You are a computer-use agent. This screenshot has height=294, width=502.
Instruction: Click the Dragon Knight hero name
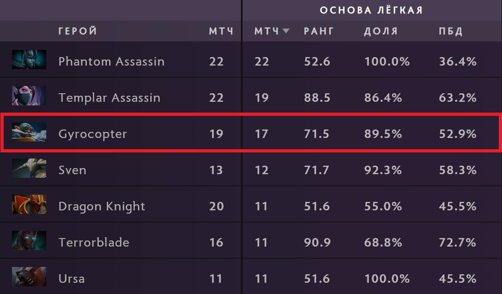pos(101,206)
